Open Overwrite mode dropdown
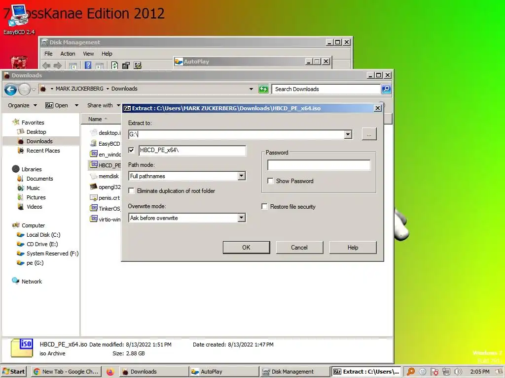Screen dimensions: 505x378 pos(242,218)
